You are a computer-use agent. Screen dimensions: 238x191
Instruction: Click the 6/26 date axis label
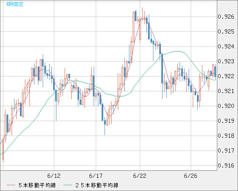[191, 176]
